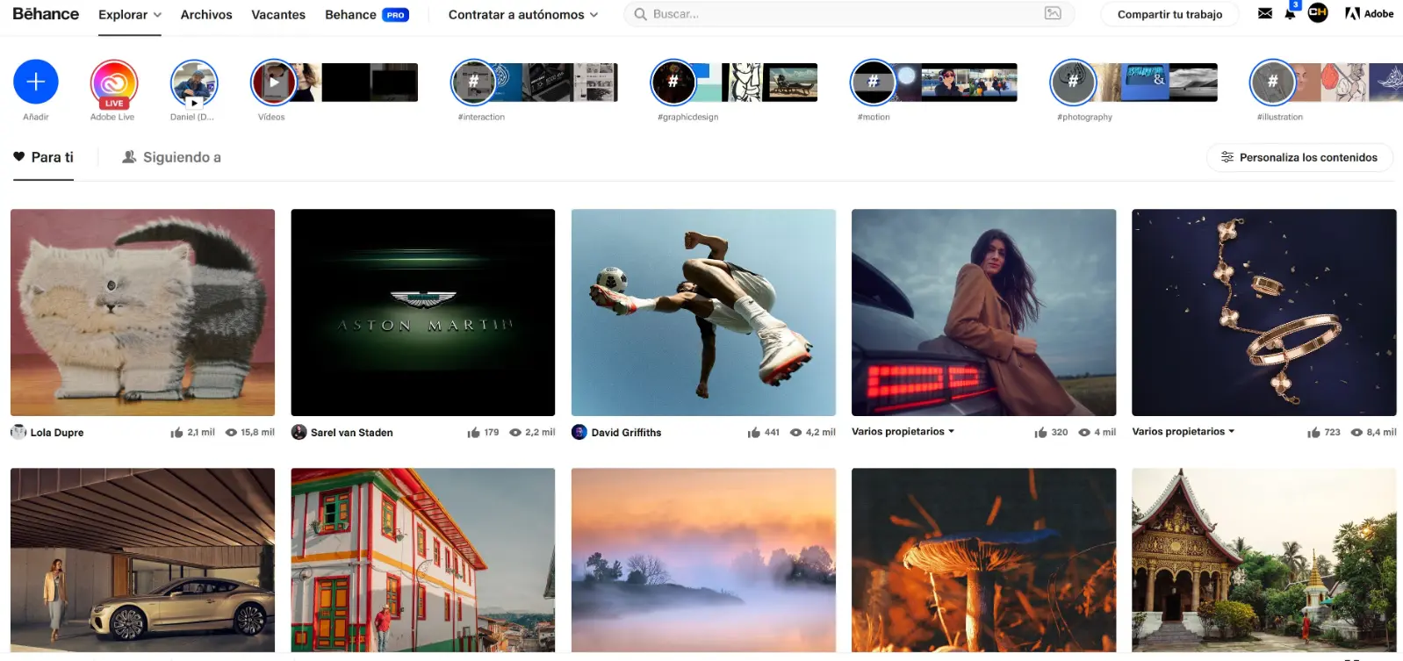This screenshot has height=661, width=1403.
Task: Open the #illustration hashtag circle
Action: point(1272,83)
